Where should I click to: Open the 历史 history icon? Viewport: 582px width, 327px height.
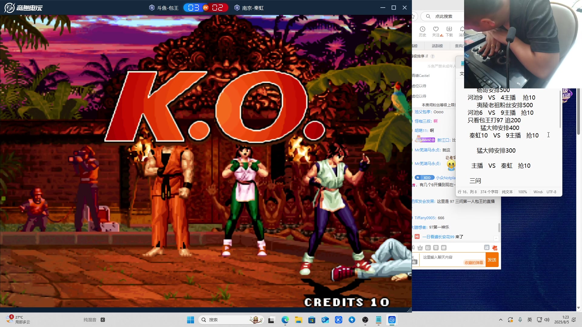pyautogui.click(x=422, y=31)
